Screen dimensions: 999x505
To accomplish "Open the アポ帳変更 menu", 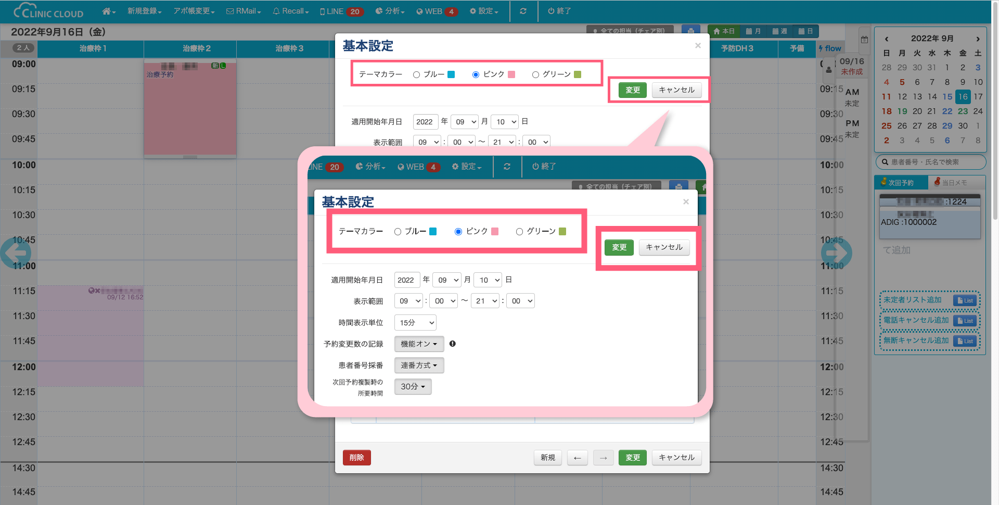I will 194,11.
